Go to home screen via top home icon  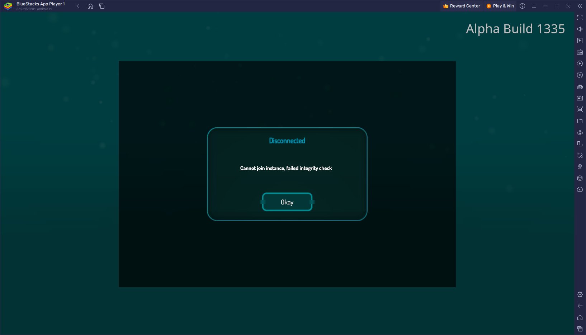pos(90,6)
